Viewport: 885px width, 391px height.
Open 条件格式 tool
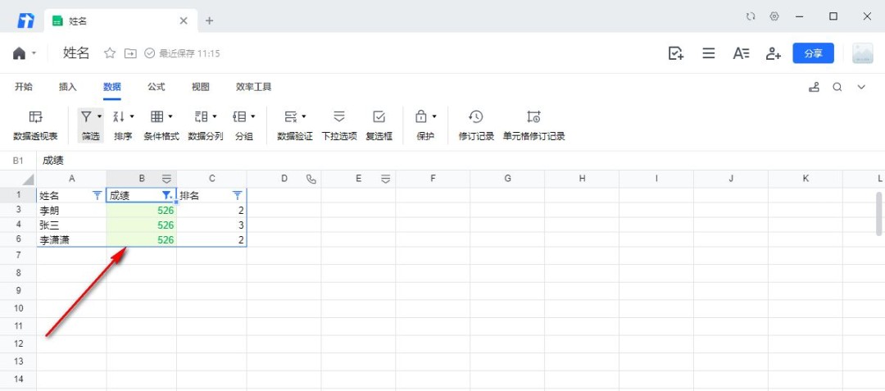(x=161, y=125)
